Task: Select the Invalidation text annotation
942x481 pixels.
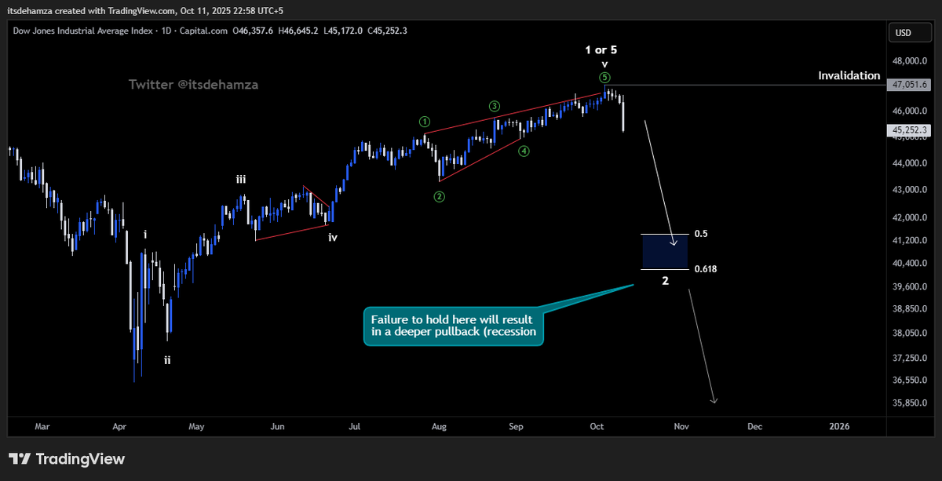Action: [x=849, y=76]
